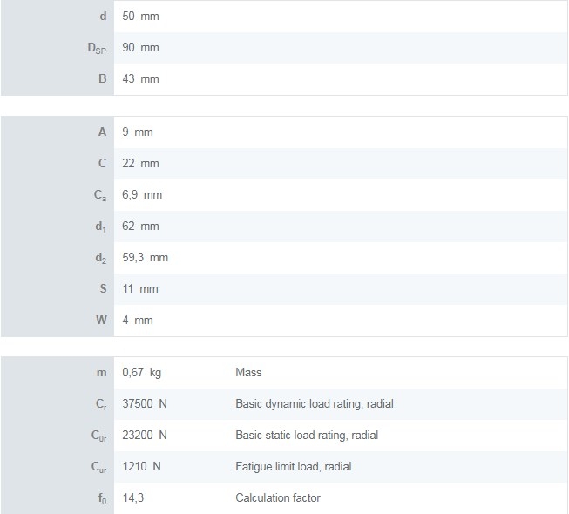Select the 11 mm value for S

(140, 289)
